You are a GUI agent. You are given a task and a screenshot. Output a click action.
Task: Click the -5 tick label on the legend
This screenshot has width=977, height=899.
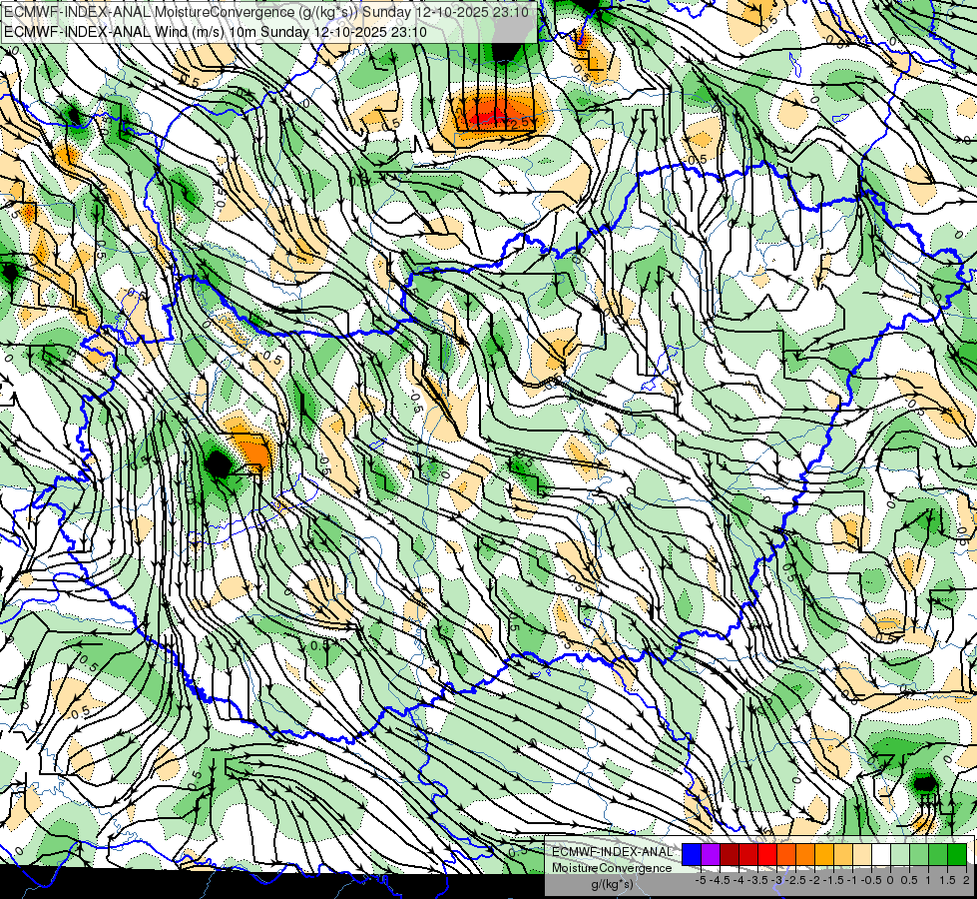pyautogui.click(x=701, y=880)
